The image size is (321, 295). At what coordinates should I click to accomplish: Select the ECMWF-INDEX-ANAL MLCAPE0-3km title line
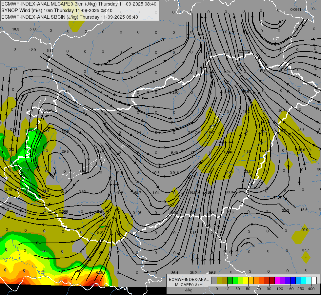tap(79, 4)
